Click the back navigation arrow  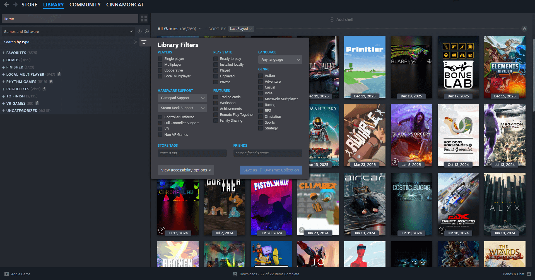coord(6,5)
